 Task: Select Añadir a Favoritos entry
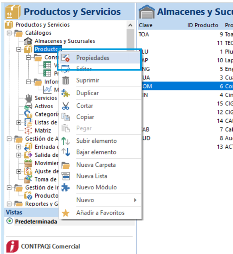[100, 213]
